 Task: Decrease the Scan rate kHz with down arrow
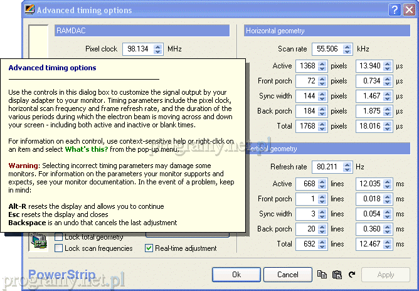pos(349,51)
